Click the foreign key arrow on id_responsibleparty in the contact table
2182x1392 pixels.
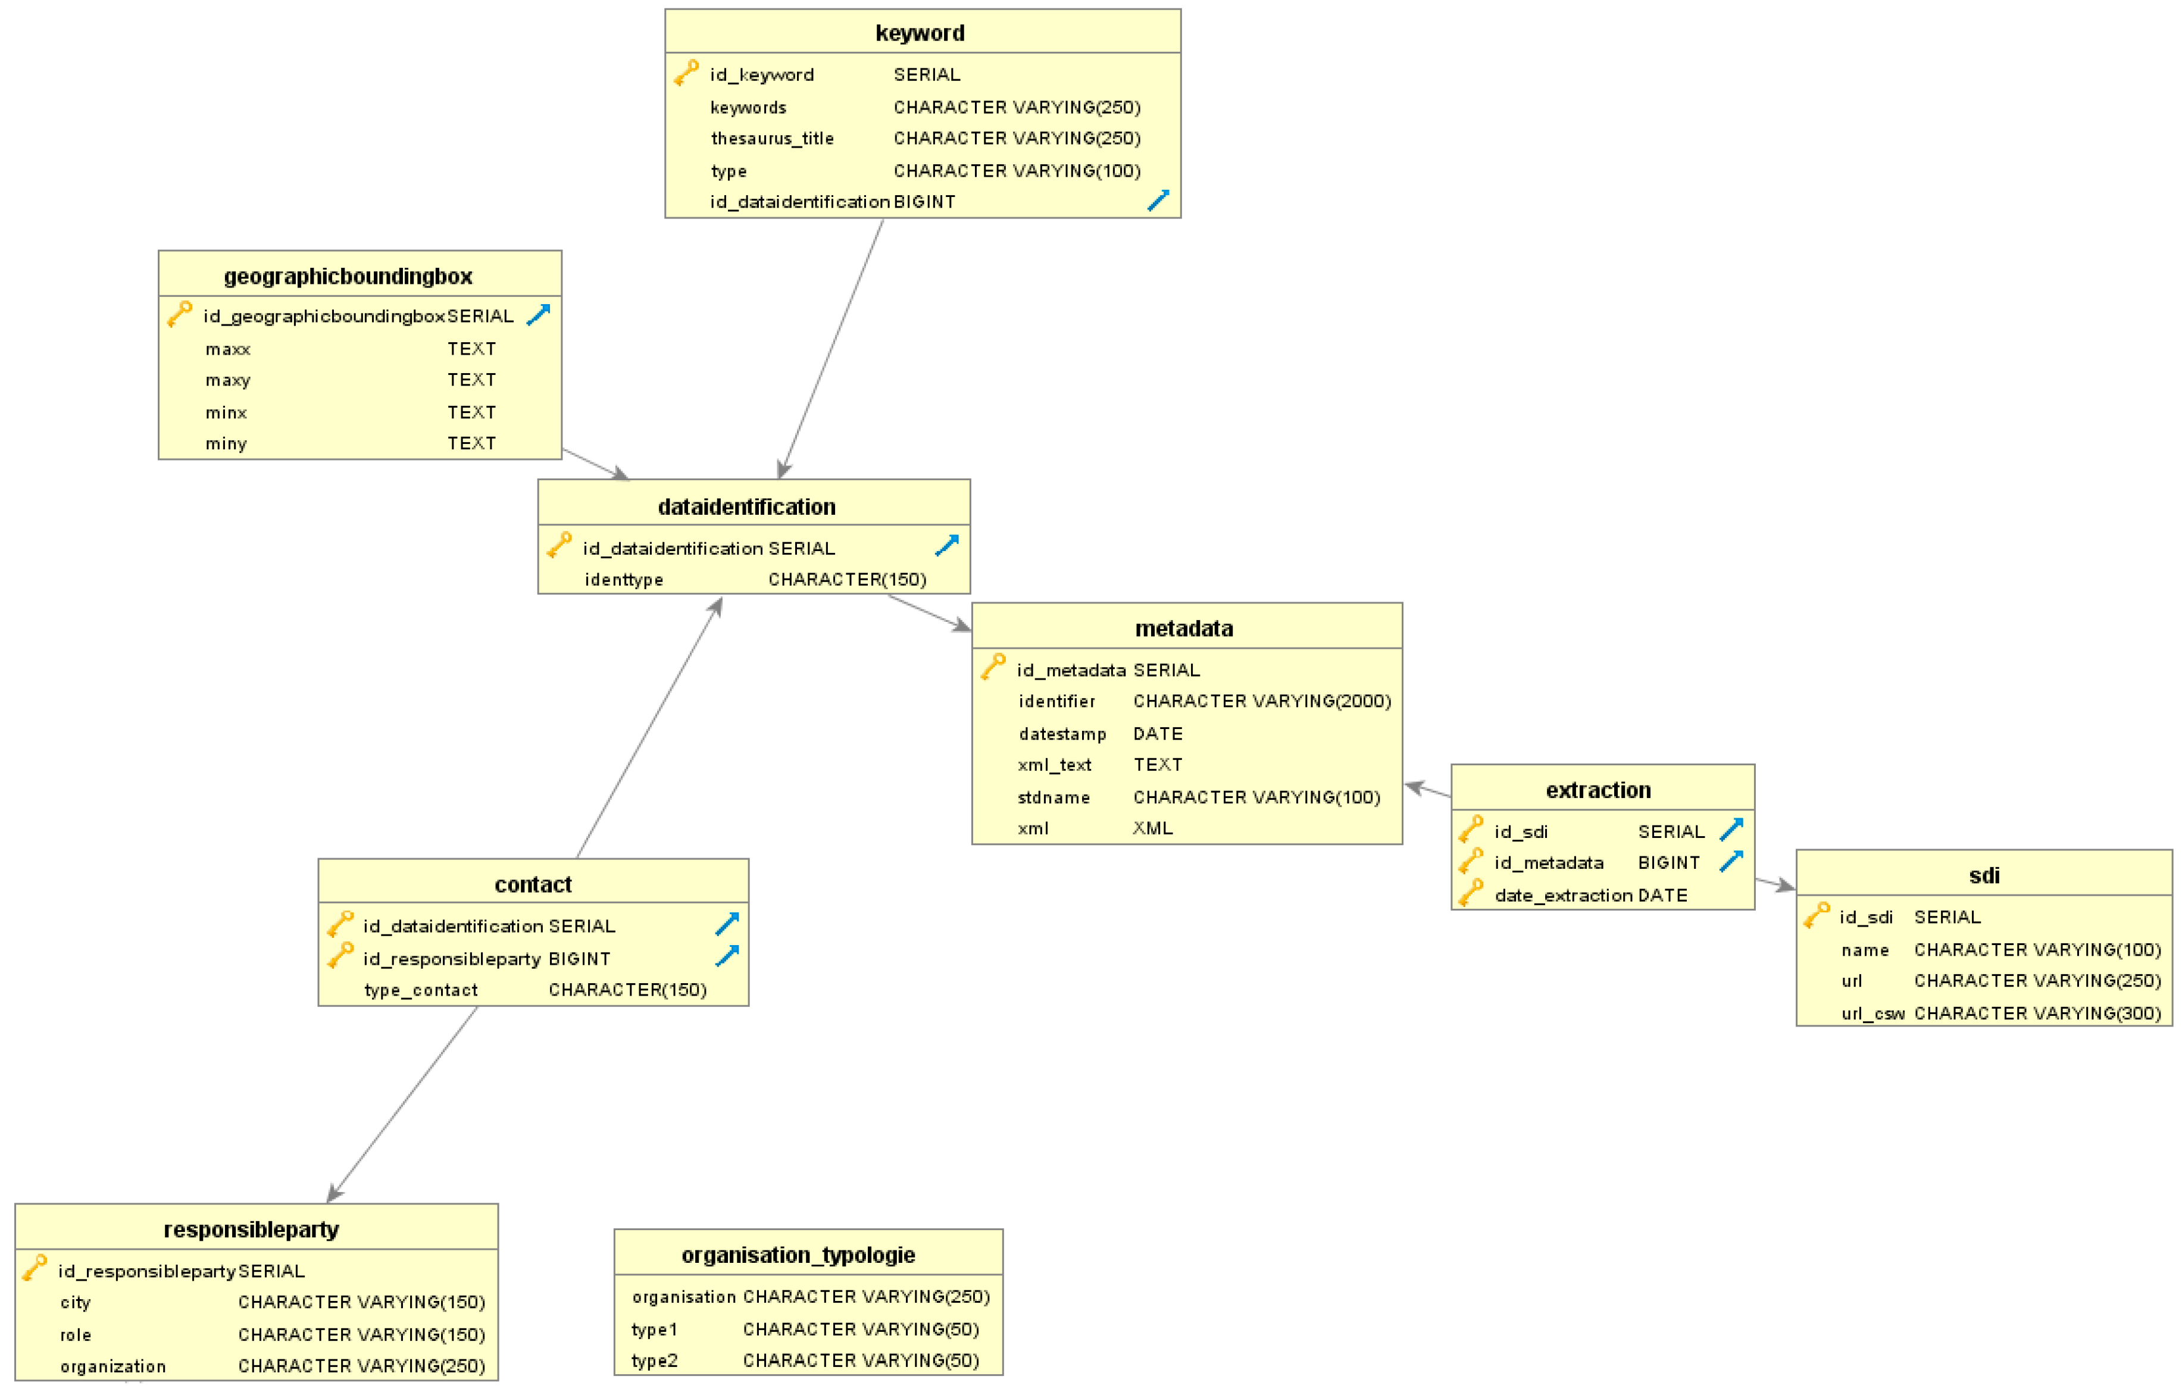pyautogui.click(x=727, y=956)
